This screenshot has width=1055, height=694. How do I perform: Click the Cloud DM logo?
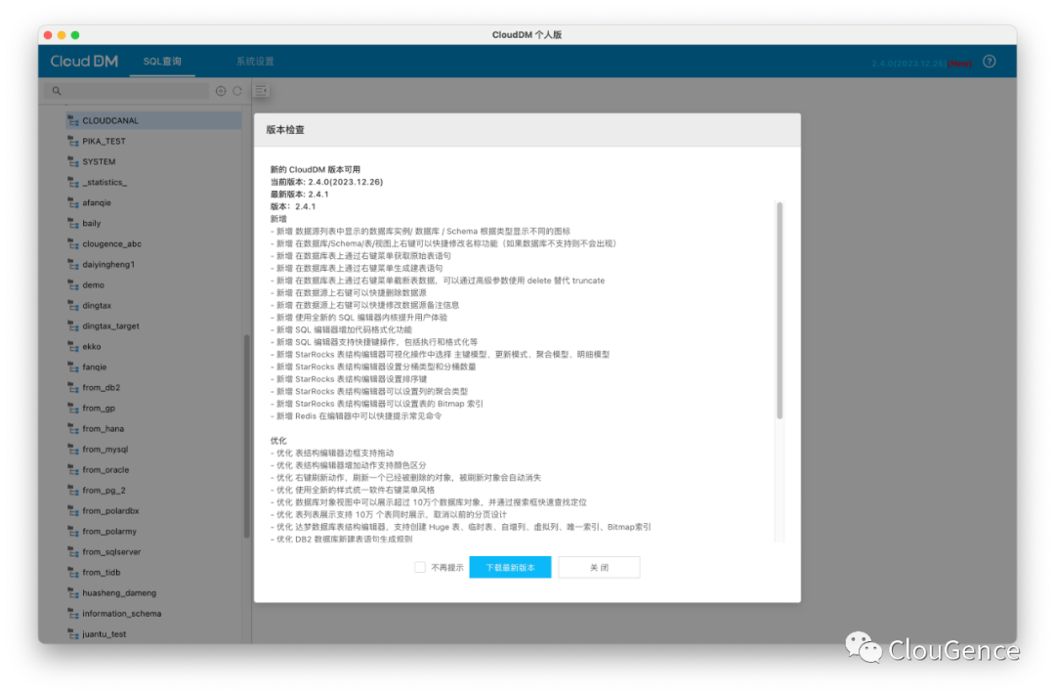tap(84, 62)
